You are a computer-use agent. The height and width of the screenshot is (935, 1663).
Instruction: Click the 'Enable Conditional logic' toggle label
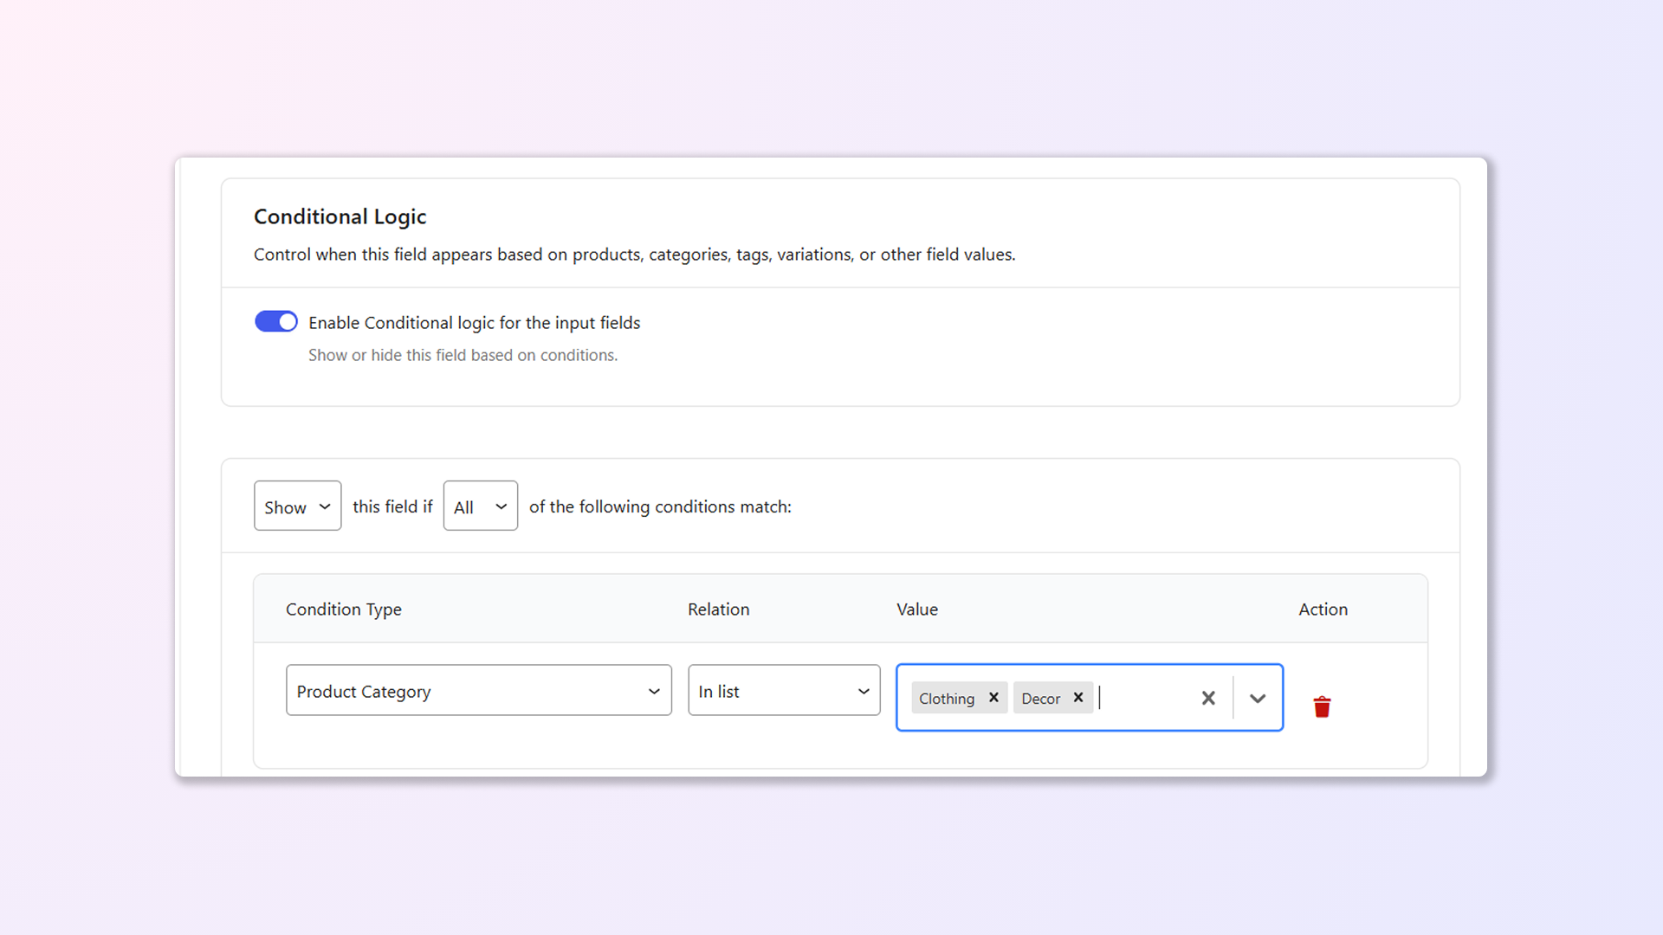pyautogui.click(x=474, y=323)
